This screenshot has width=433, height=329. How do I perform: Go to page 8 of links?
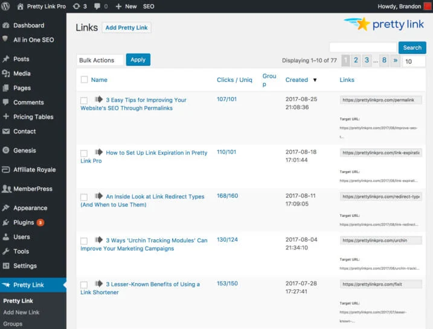384,60
